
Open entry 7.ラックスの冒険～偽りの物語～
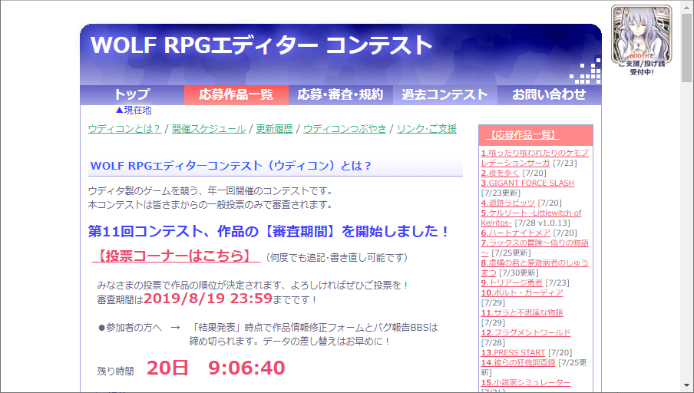(x=534, y=247)
